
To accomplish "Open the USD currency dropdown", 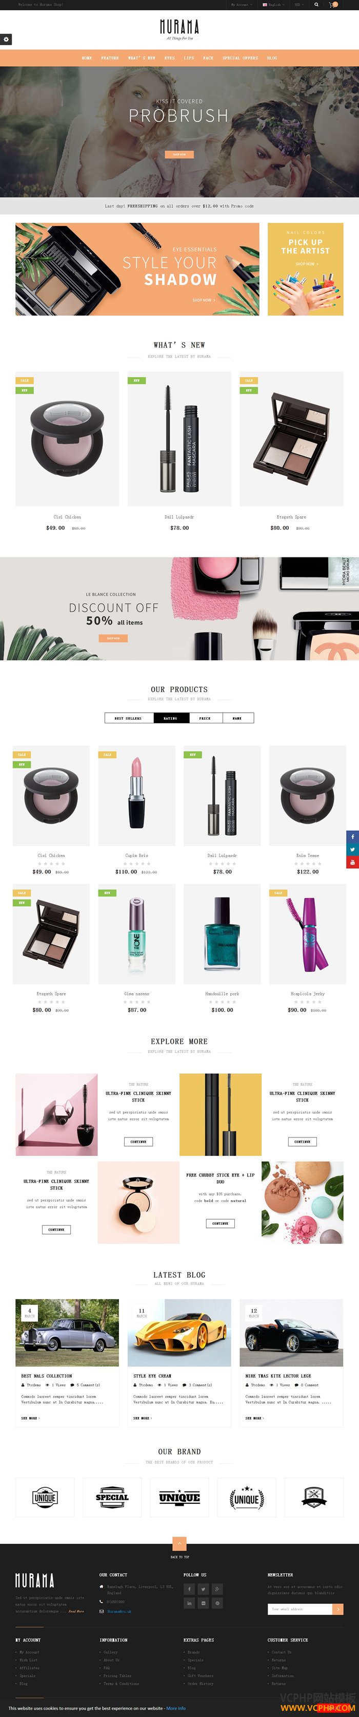I will pyautogui.click(x=299, y=4).
